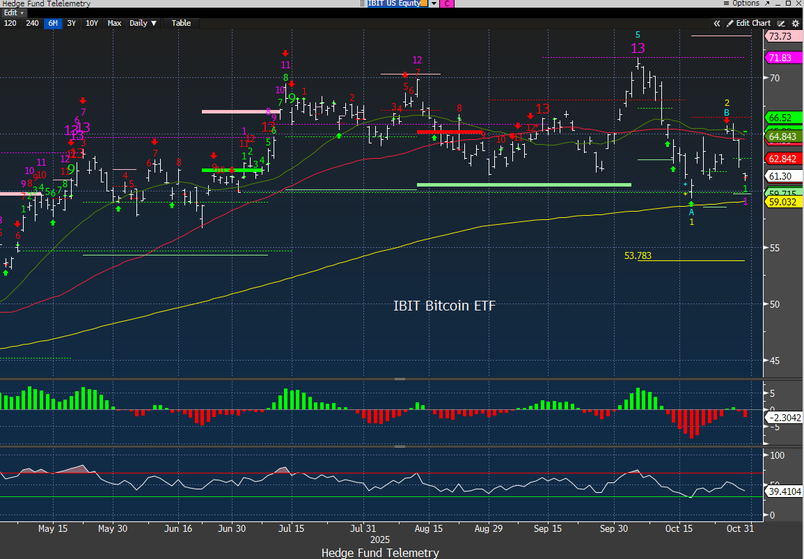The image size is (804, 559).
Task: Select the 6M time range
Action: [x=53, y=23]
